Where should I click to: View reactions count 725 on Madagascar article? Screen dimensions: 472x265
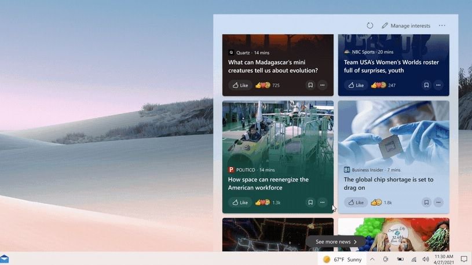tap(268, 85)
